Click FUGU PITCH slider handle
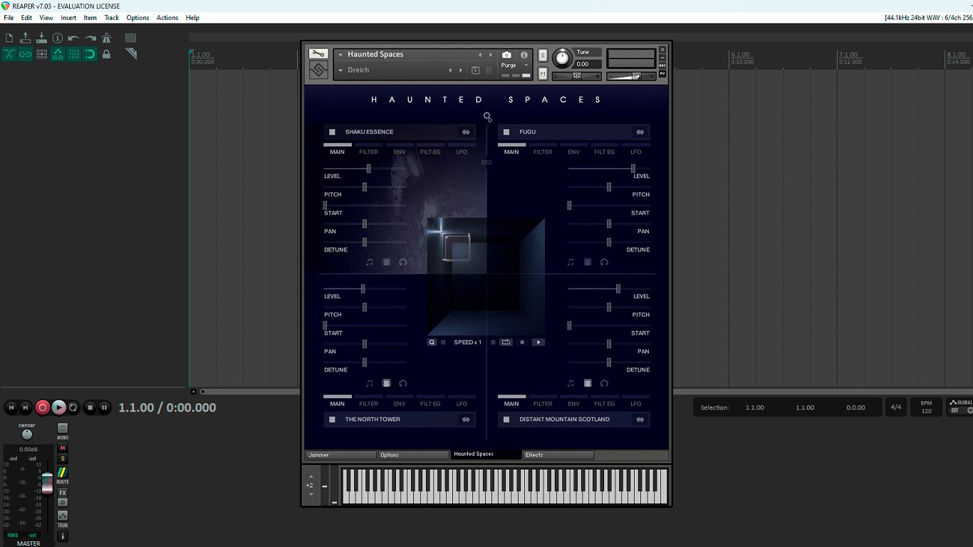973x547 pixels. tap(608, 187)
